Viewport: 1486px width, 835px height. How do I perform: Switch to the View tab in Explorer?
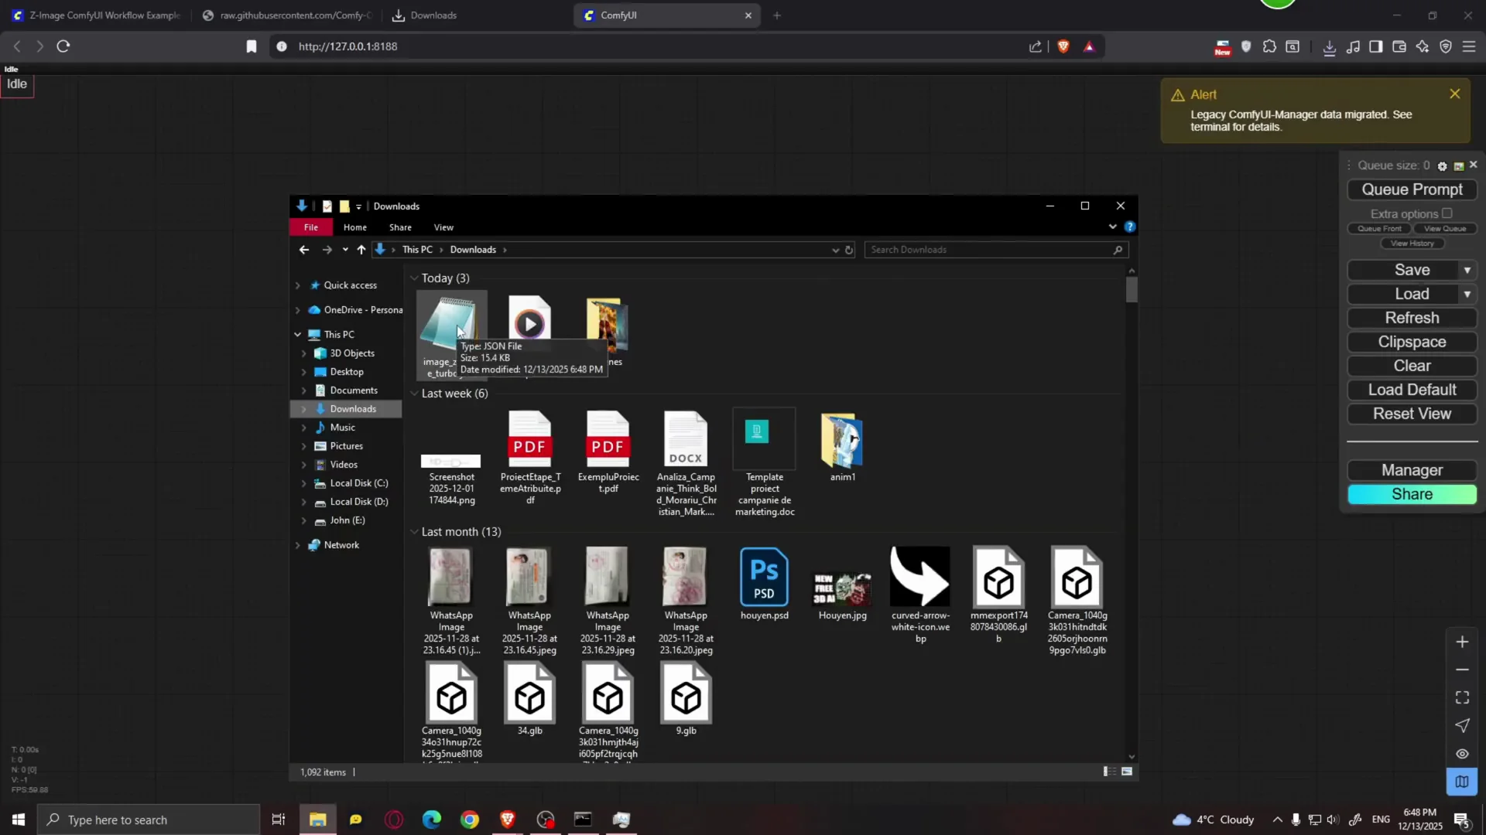pos(443,227)
